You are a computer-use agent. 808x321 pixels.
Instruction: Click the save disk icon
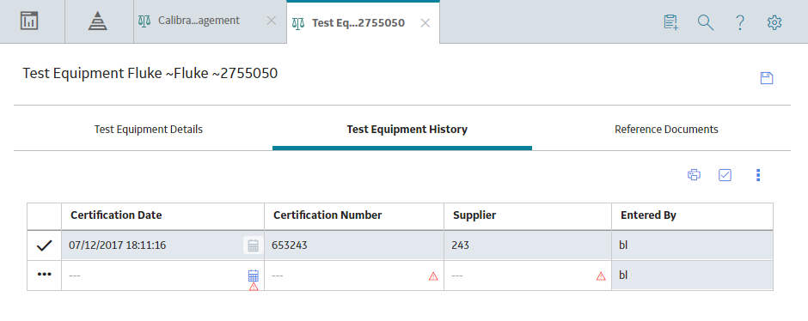coord(767,78)
